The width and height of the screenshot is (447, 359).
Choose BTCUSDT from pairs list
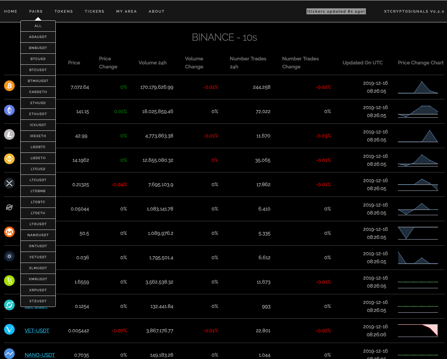(x=38, y=70)
